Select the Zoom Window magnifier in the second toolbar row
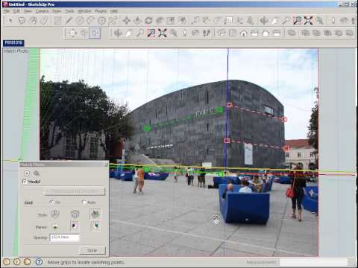 [x=151, y=33]
